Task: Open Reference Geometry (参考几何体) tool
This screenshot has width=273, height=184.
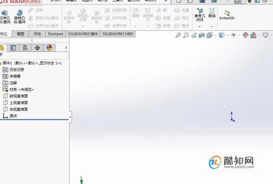Action: click(200, 15)
